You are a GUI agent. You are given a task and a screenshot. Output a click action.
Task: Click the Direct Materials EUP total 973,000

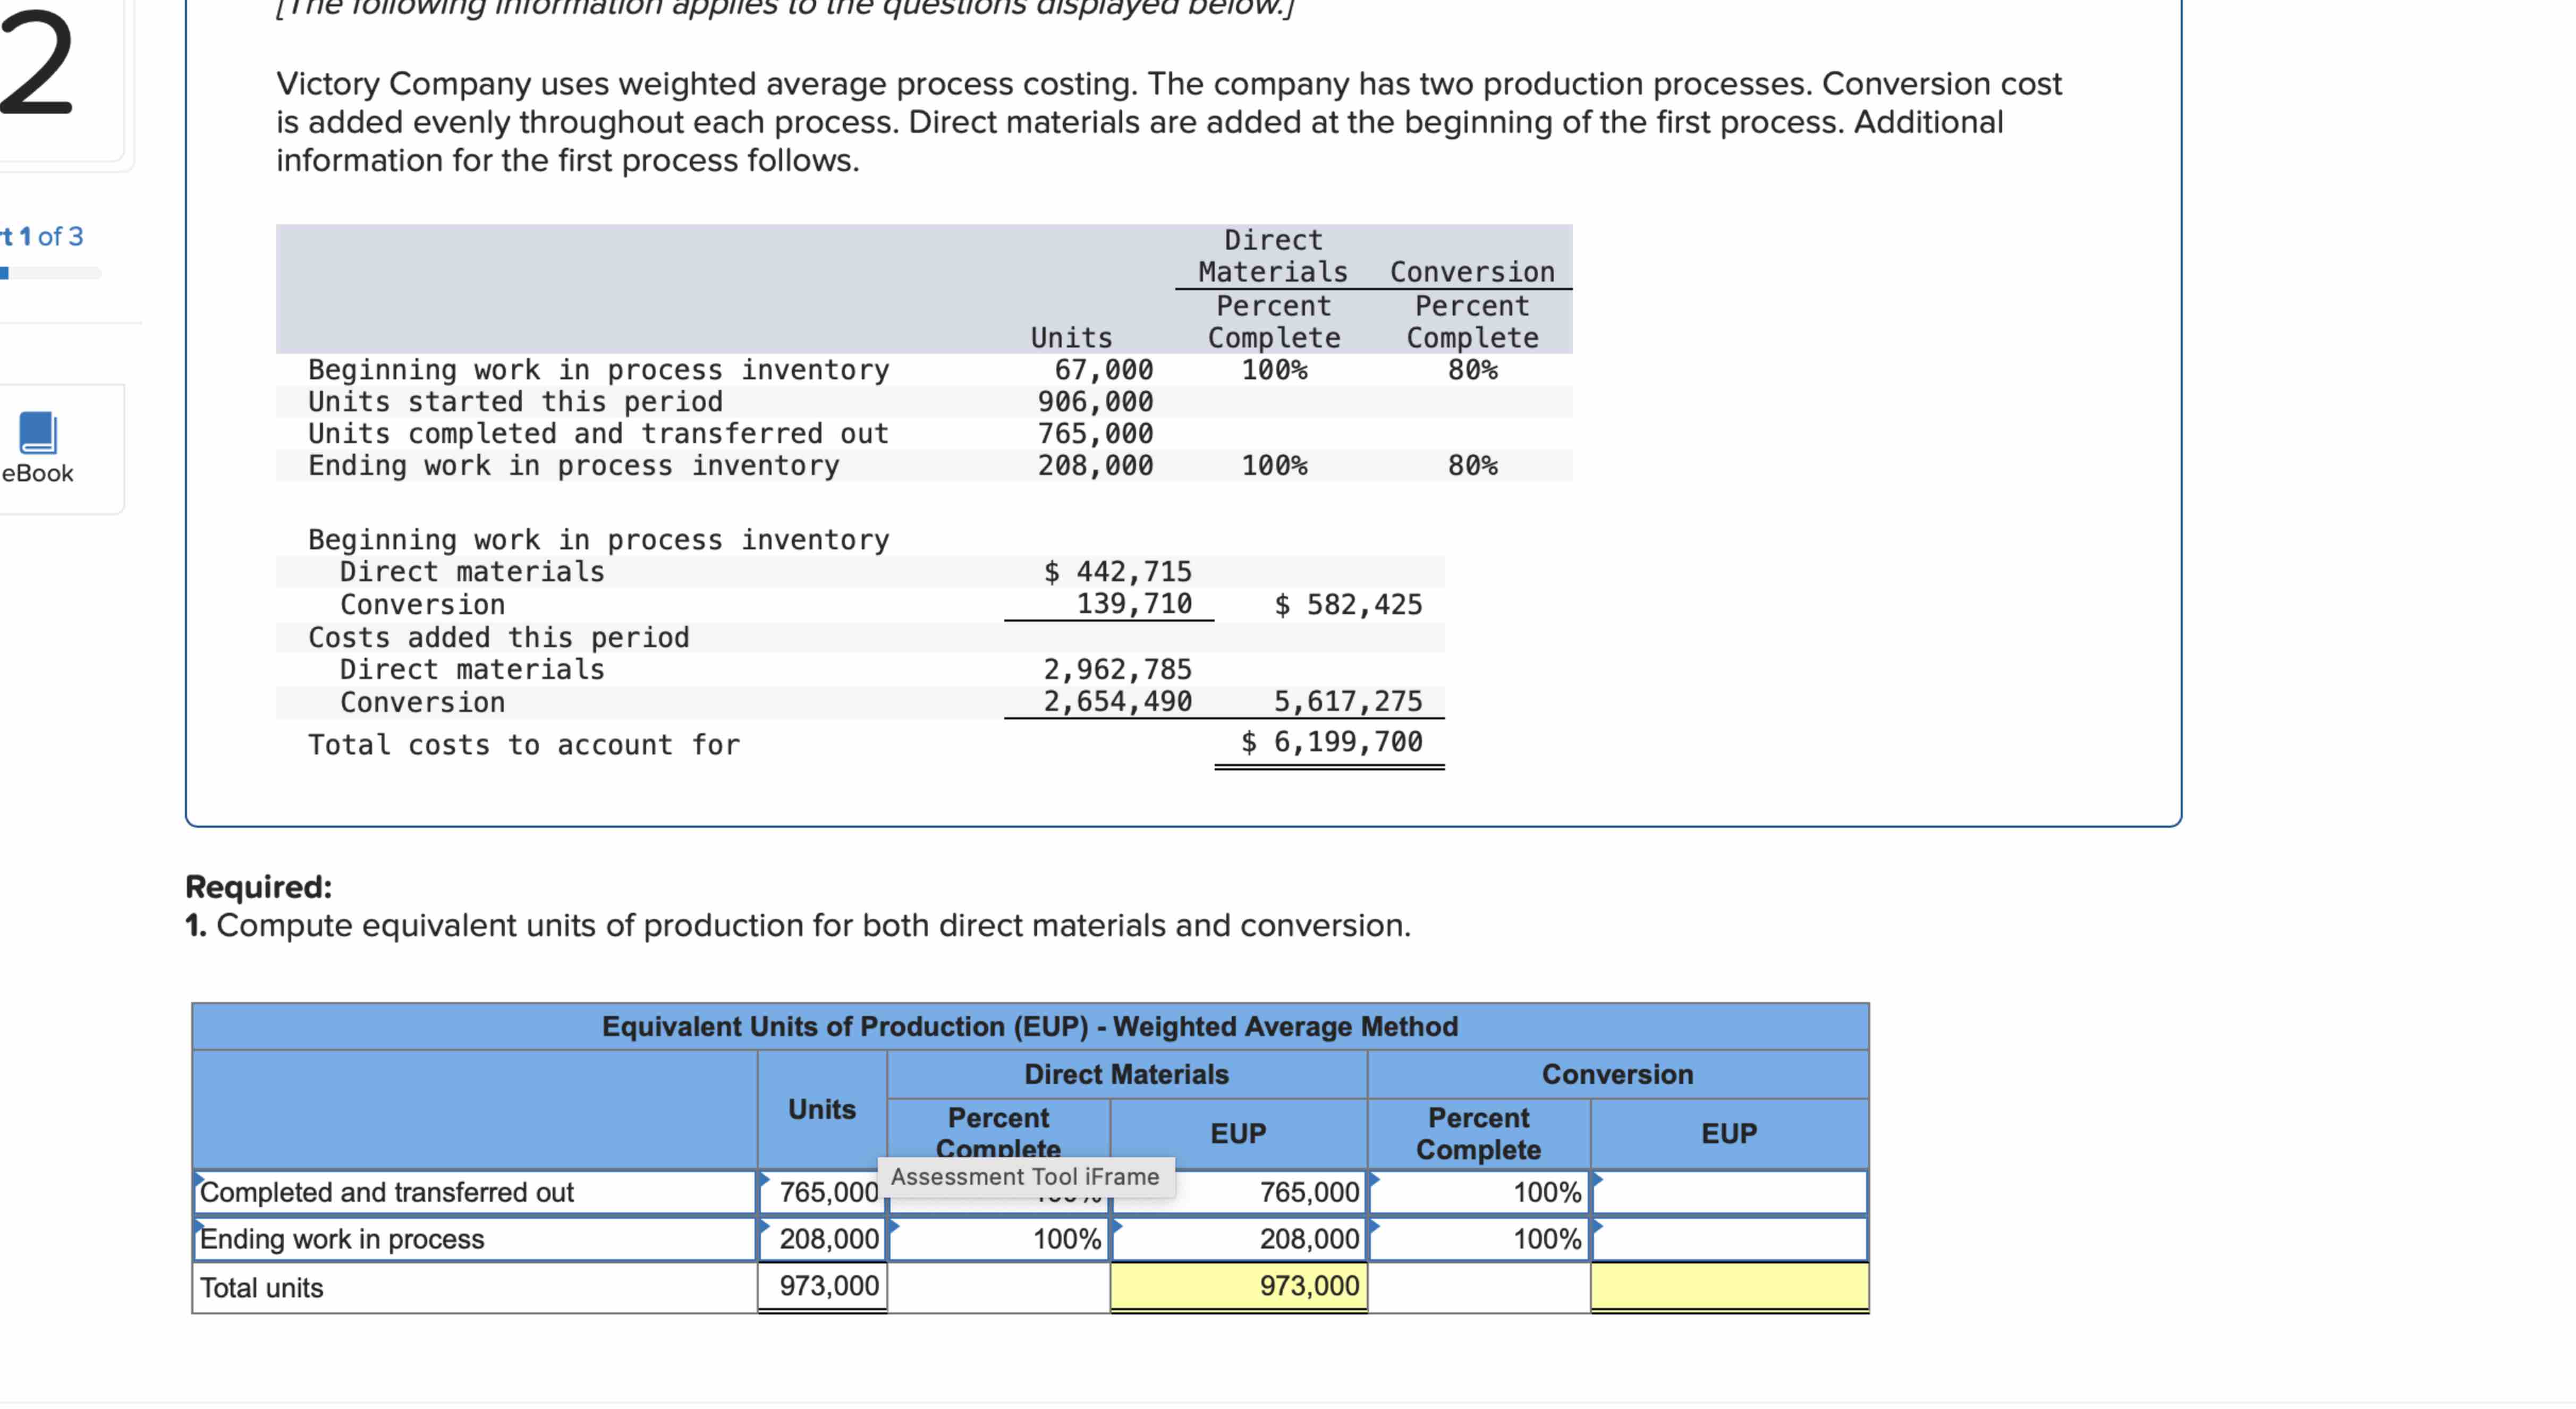(1239, 1286)
